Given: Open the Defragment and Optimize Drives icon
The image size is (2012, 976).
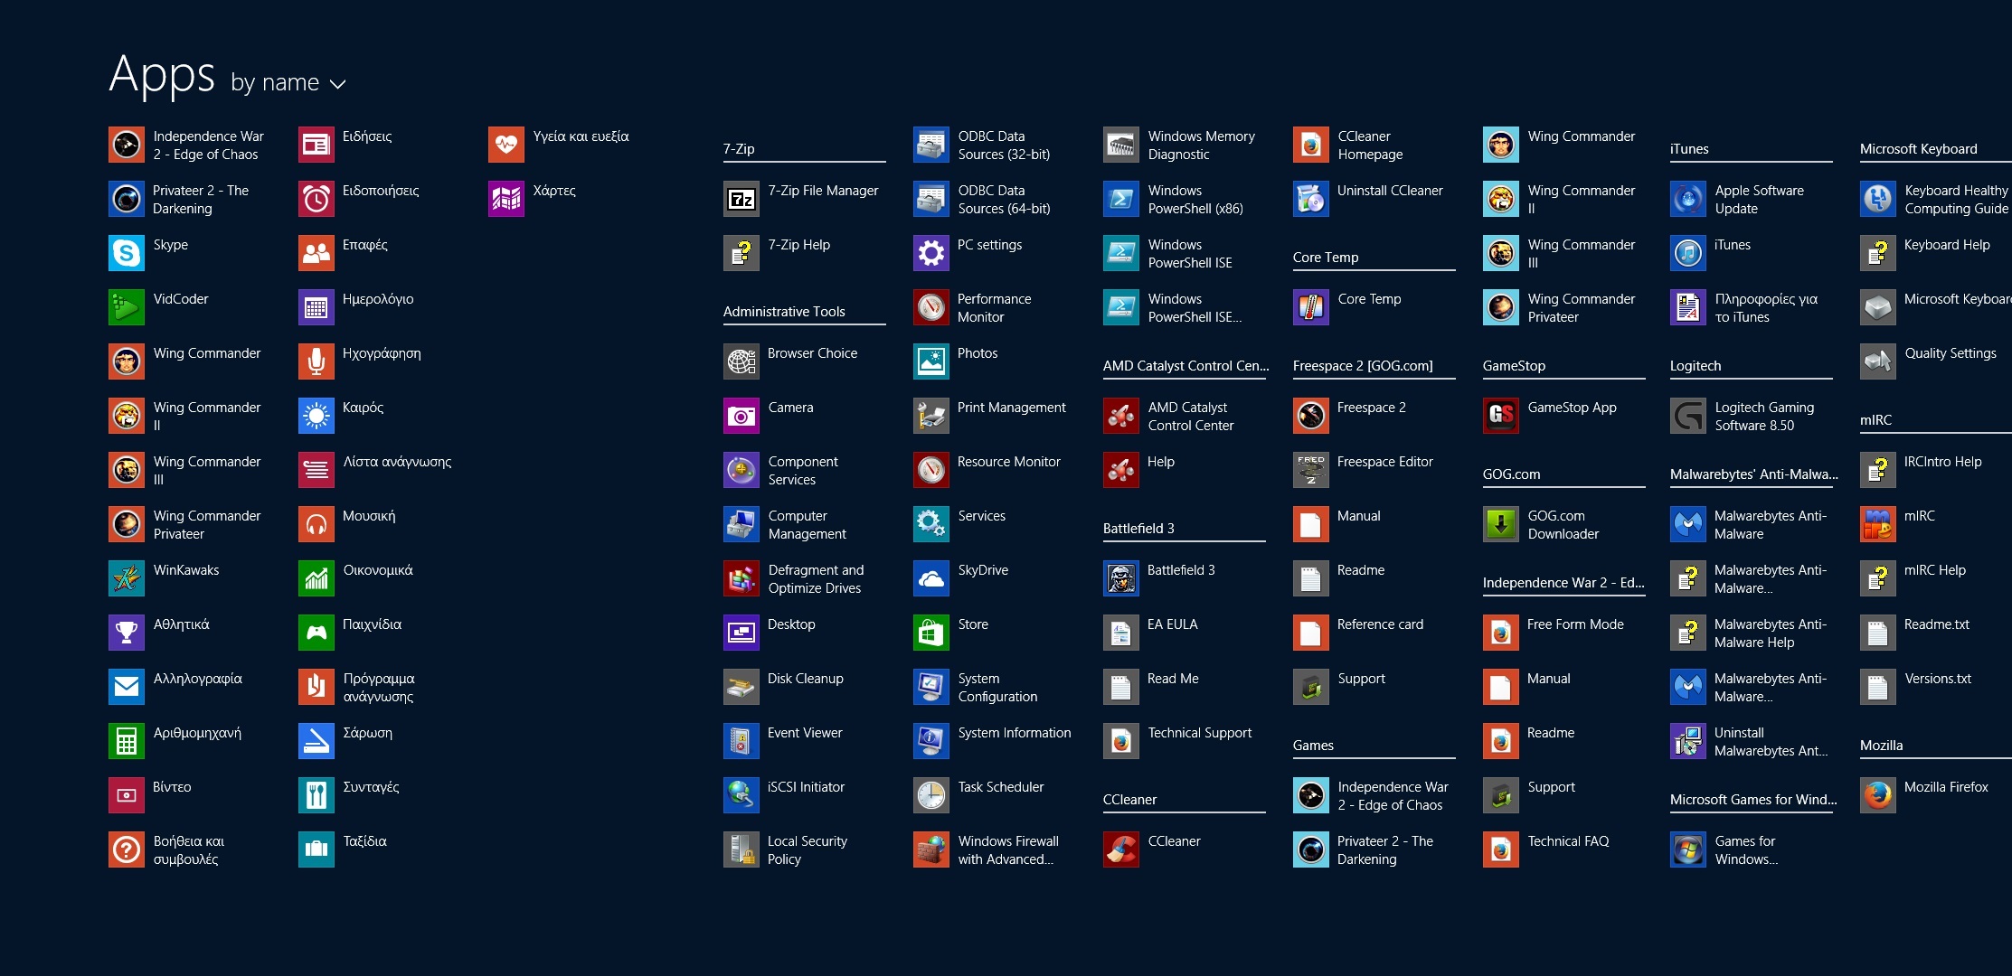Looking at the screenshot, I should [742, 578].
